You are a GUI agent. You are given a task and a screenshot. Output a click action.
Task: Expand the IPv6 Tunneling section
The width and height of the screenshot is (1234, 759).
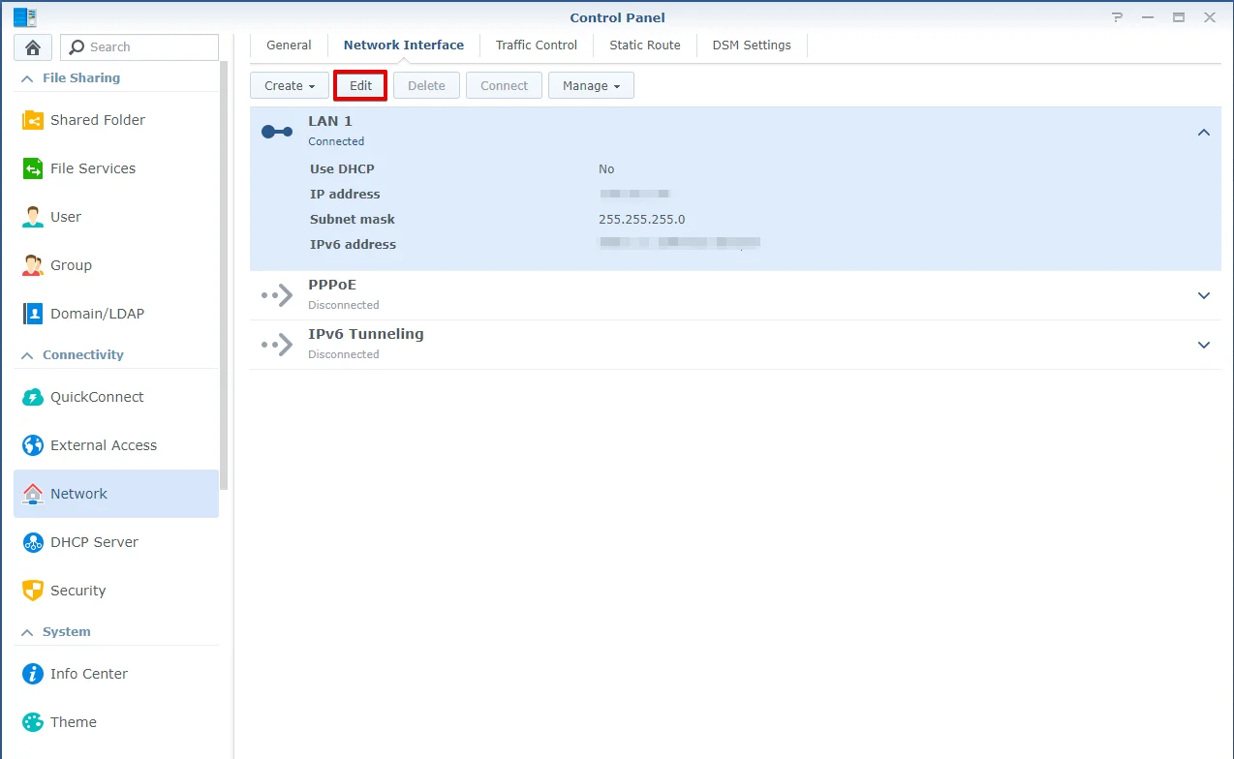click(x=1203, y=345)
